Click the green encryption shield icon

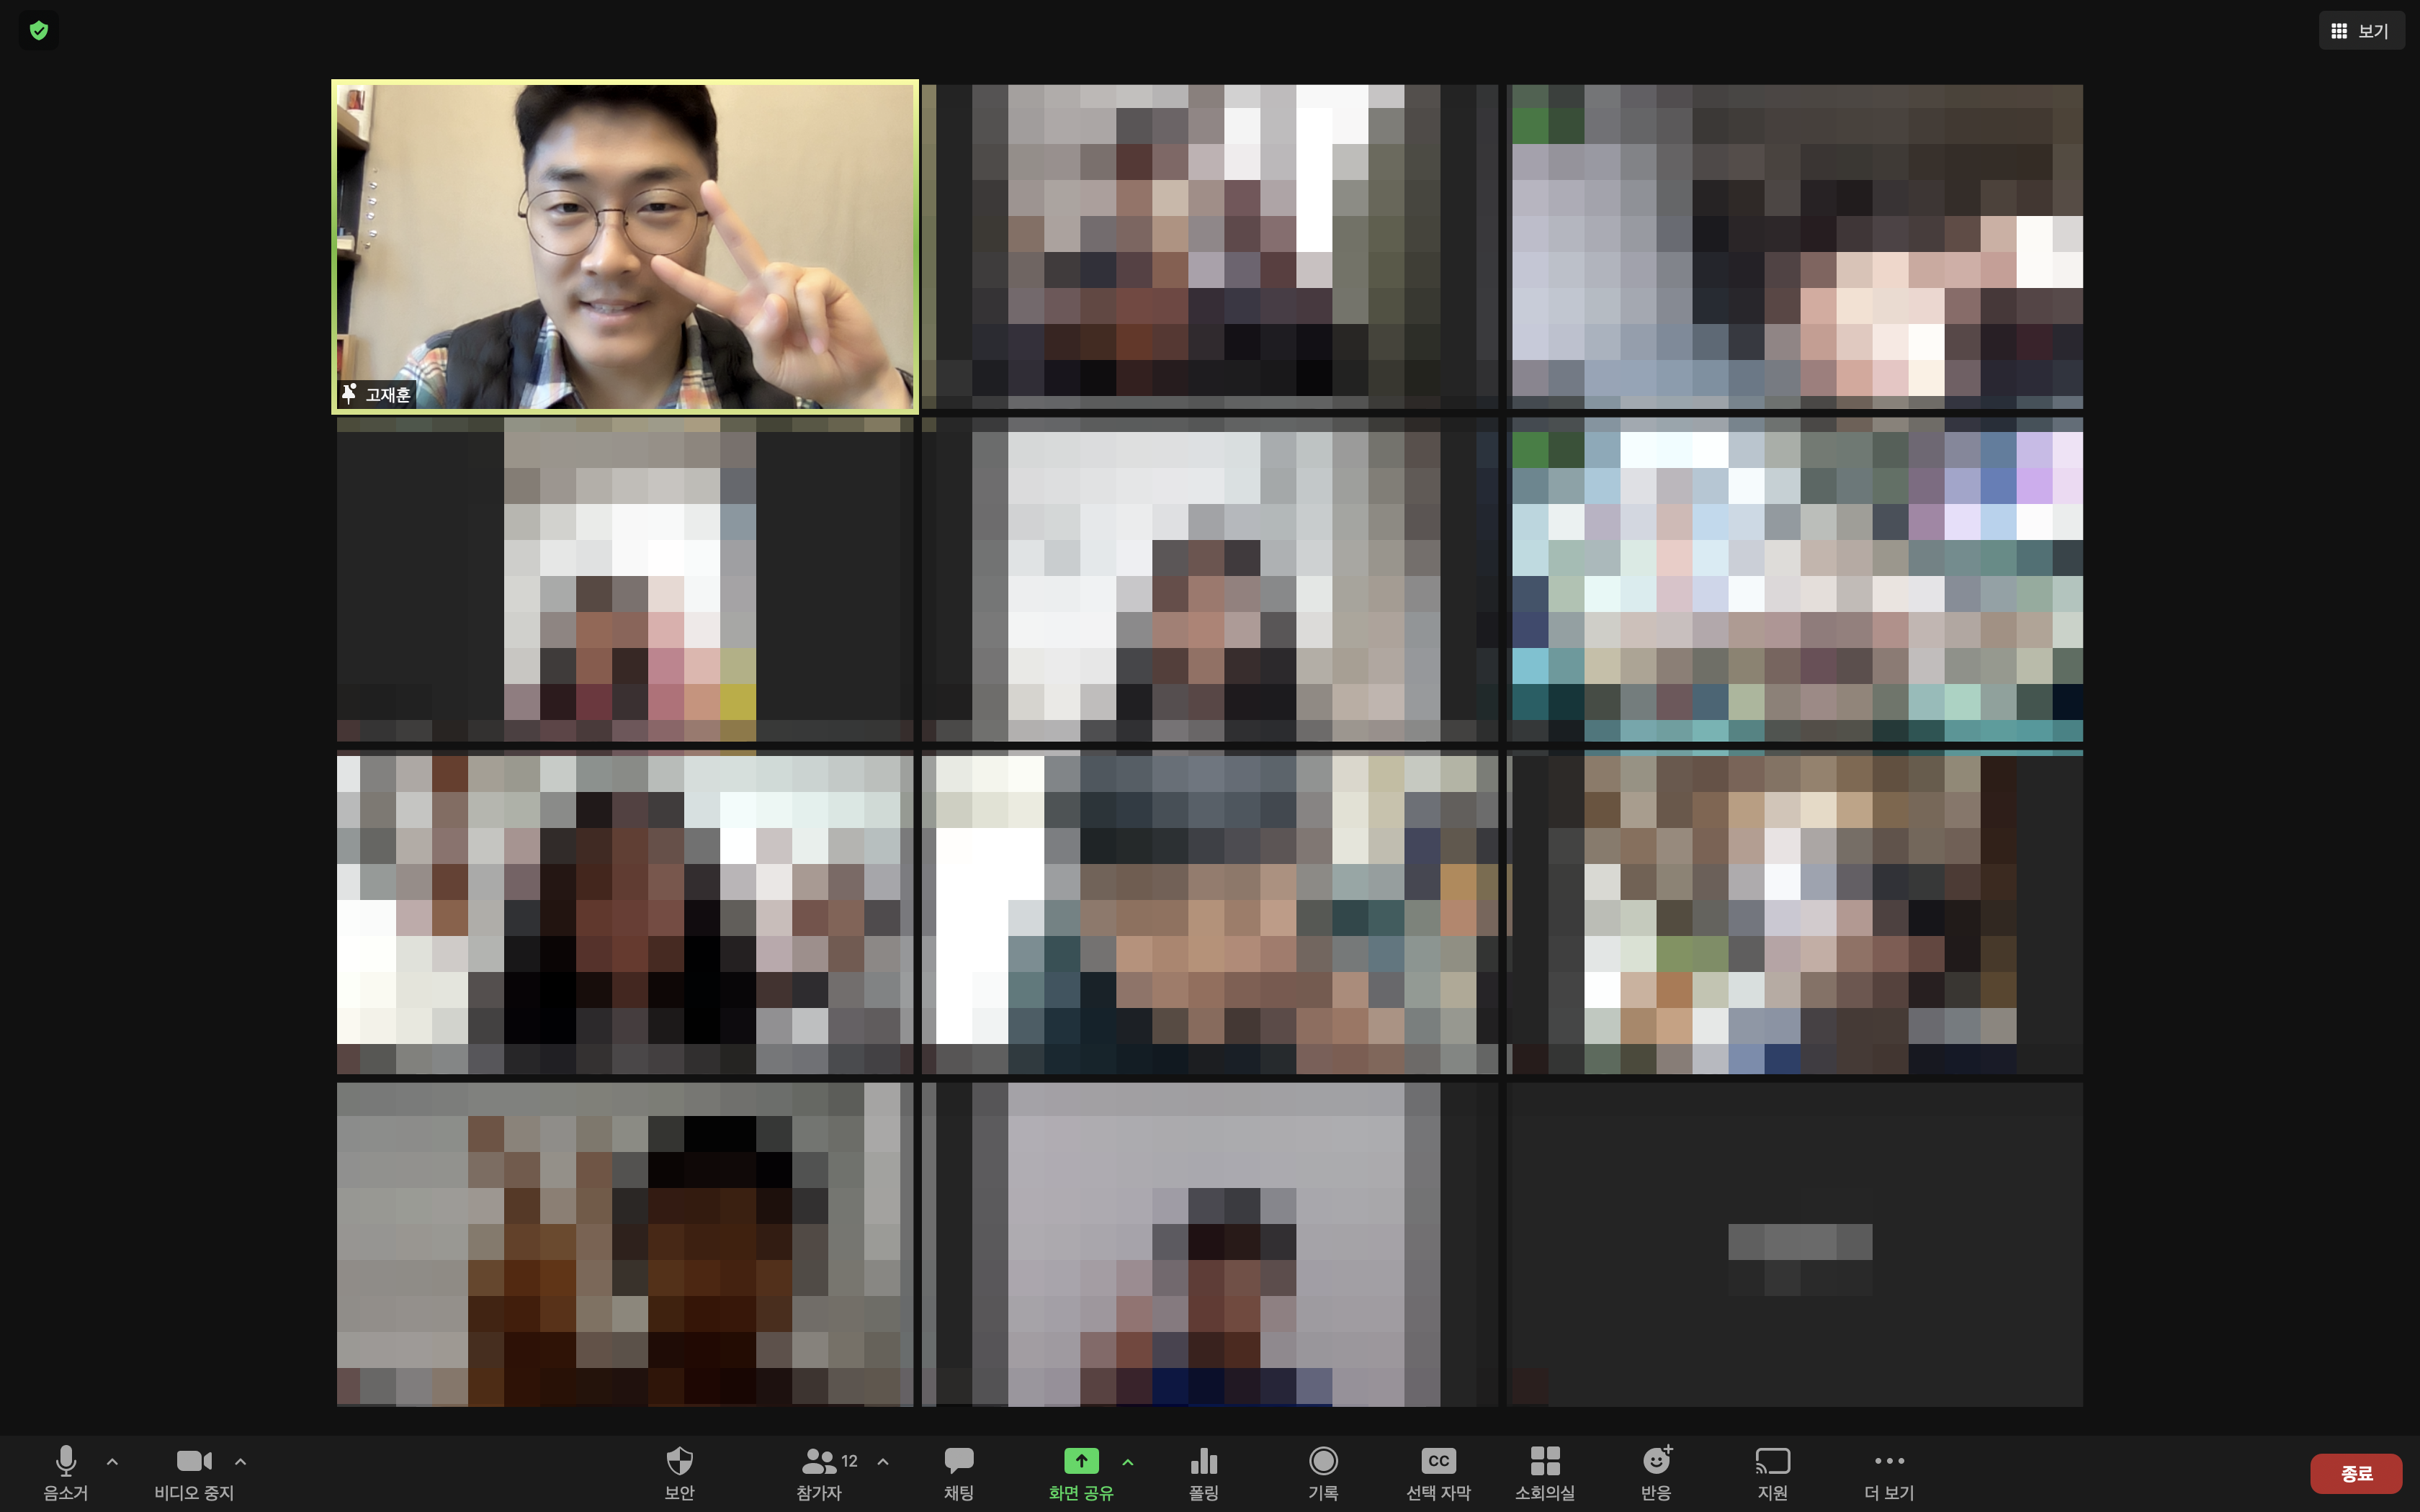click(x=39, y=31)
